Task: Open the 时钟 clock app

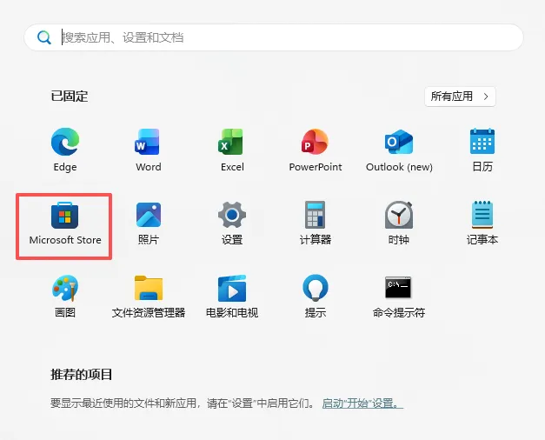Action: (x=399, y=223)
